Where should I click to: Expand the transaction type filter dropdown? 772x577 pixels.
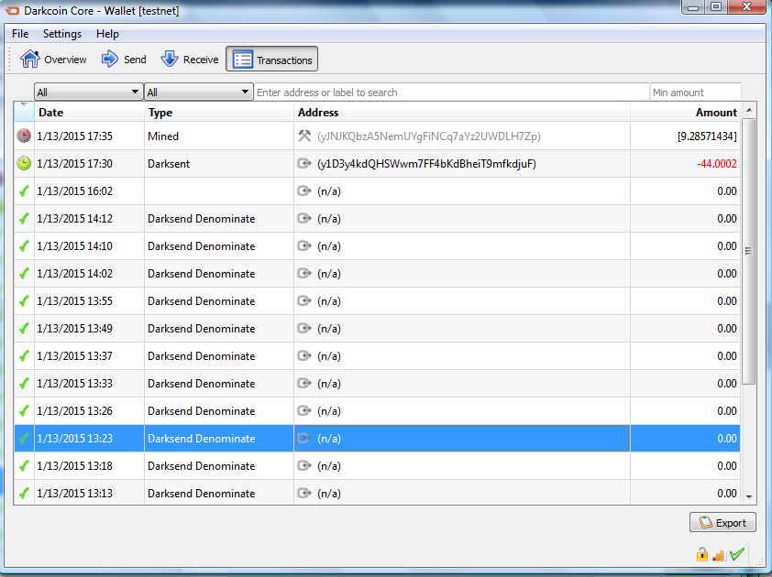(198, 92)
